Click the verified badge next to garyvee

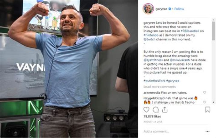click(170, 9)
